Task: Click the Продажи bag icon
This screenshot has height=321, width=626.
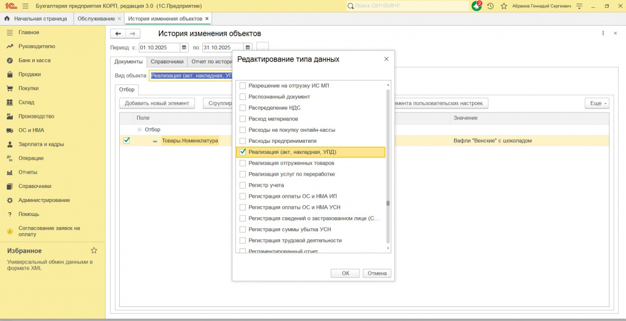Action: (x=10, y=74)
